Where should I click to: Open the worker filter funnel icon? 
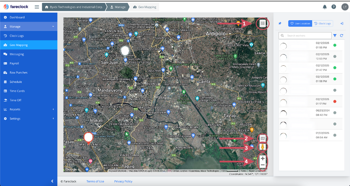click(335, 35)
